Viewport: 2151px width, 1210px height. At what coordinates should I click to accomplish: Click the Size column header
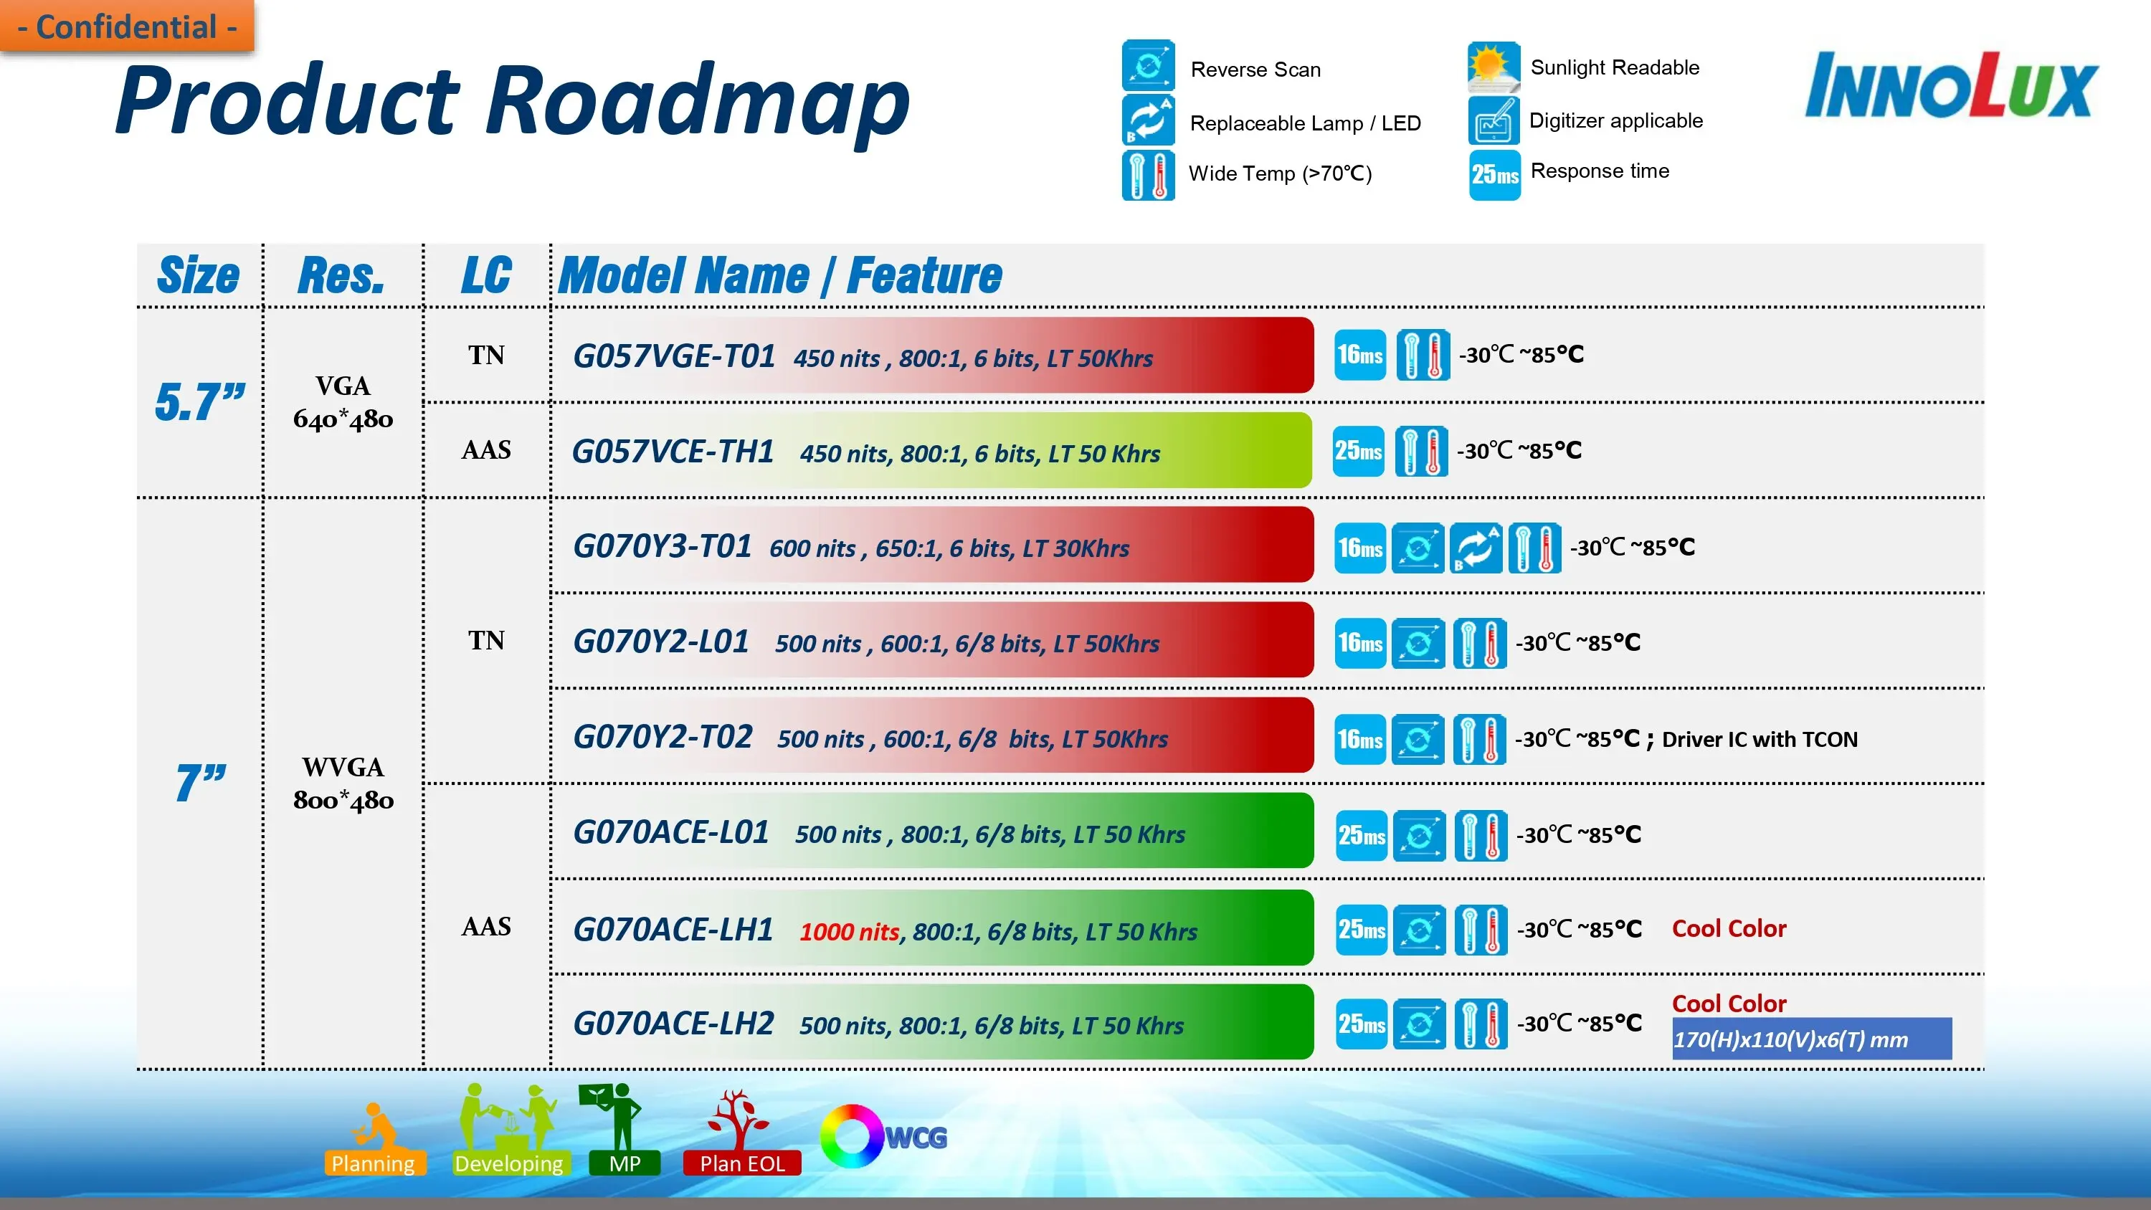tap(199, 275)
